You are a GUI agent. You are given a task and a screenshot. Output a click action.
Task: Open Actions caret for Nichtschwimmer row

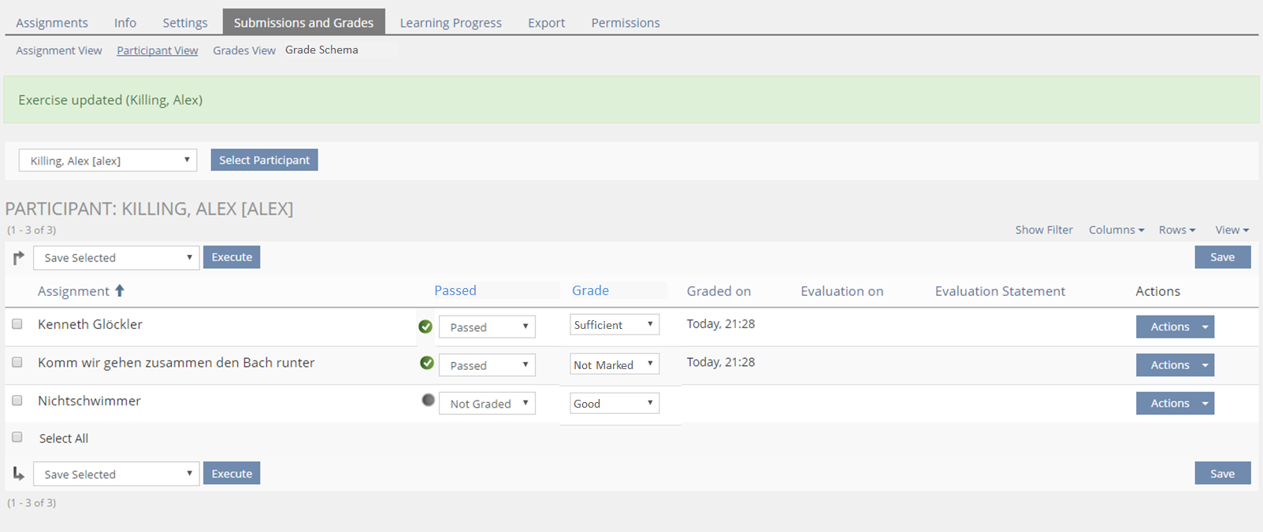1205,404
